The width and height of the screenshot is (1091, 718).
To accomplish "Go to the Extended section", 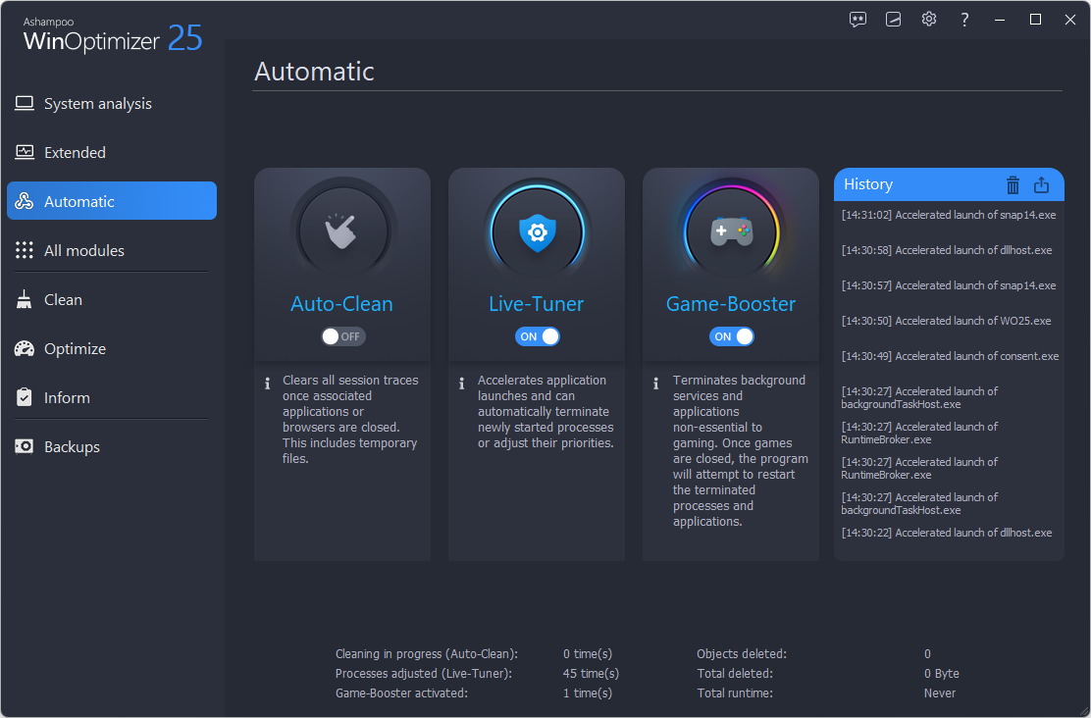I will click(x=112, y=152).
